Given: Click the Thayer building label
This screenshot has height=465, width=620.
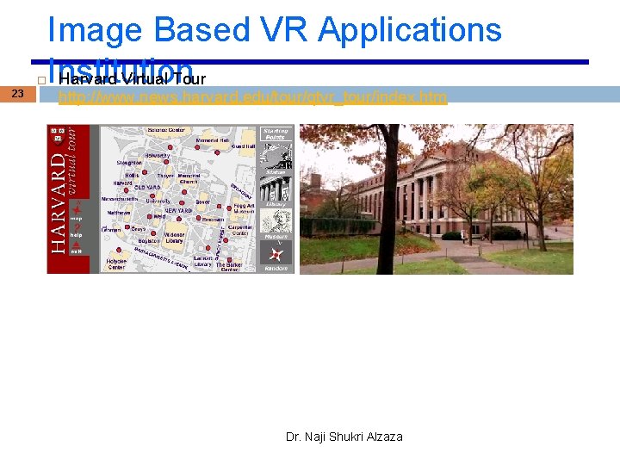Looking at the screenshot, I should coord(165,176).
